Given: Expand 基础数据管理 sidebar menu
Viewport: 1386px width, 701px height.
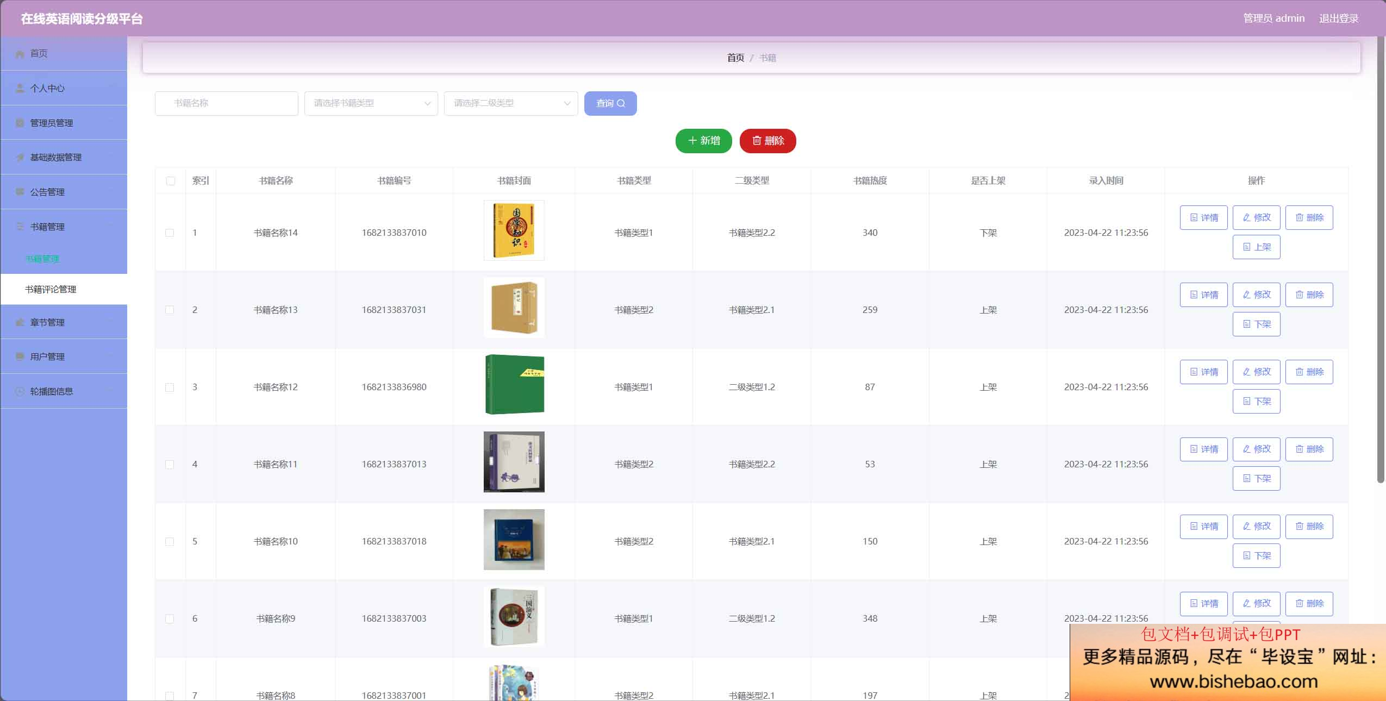Looking at the screenshot, I should pyautogui.click(x=64, y=157).
